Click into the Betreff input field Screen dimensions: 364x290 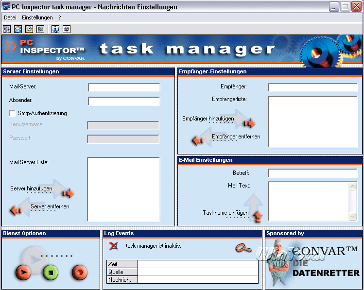312,173
